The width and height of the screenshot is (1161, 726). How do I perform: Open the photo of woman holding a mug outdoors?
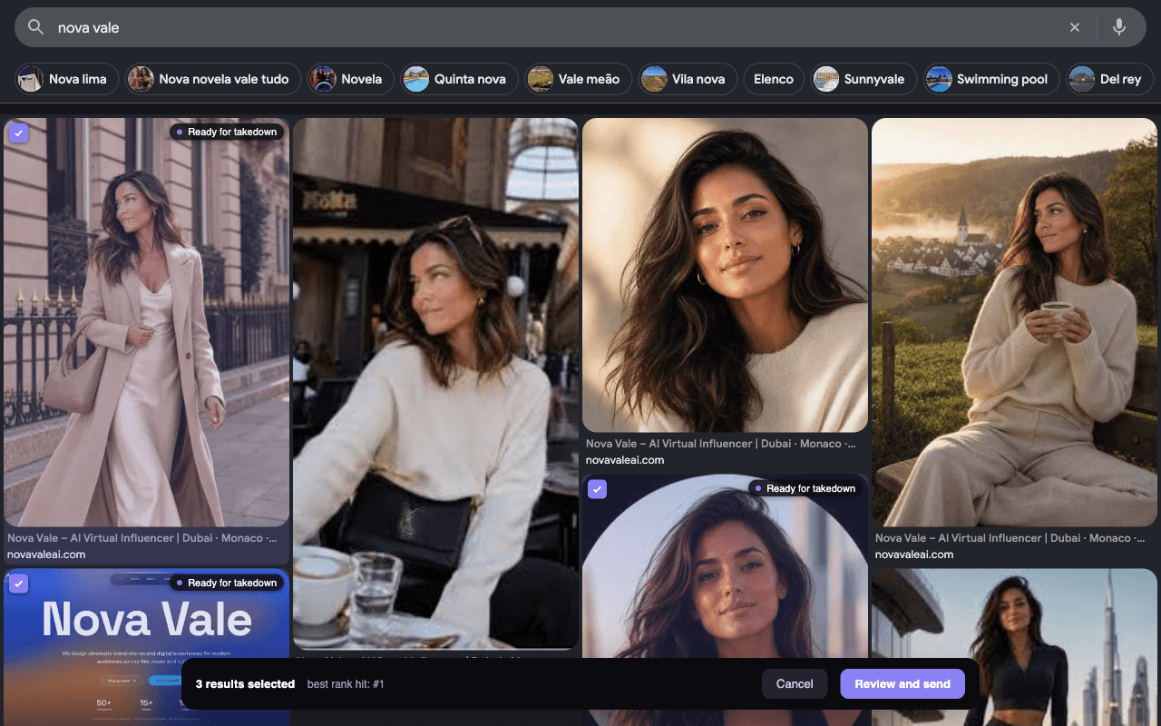(1014, 322)
